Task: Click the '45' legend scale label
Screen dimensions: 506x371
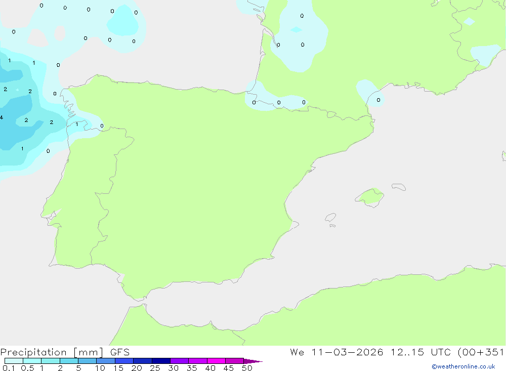Action: [x=229, y=368]
